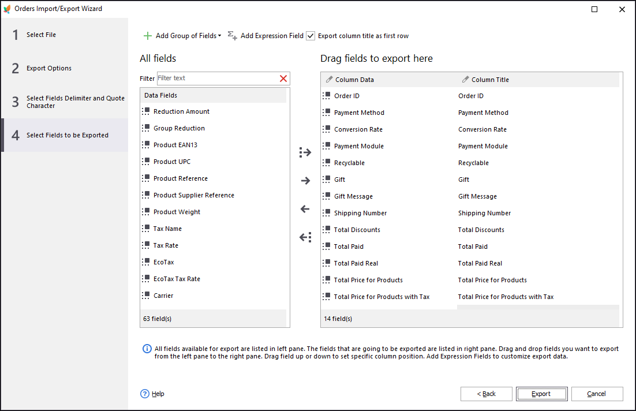This screenshot has height=411, width=636.
Task: Click drag handle icon of Group Reduction
Action: (145, 128)
